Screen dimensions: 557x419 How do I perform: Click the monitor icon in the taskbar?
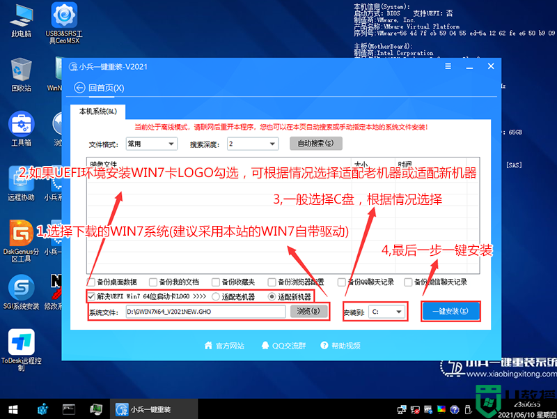click(96, 409)
